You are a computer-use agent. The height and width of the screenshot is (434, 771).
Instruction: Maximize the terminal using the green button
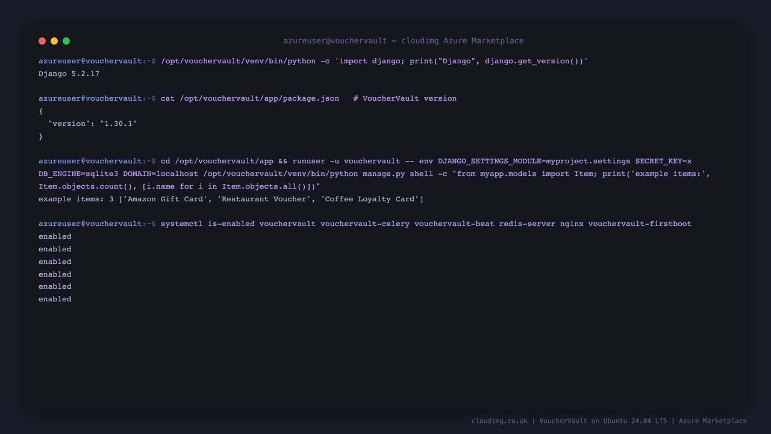pos(66,41)
